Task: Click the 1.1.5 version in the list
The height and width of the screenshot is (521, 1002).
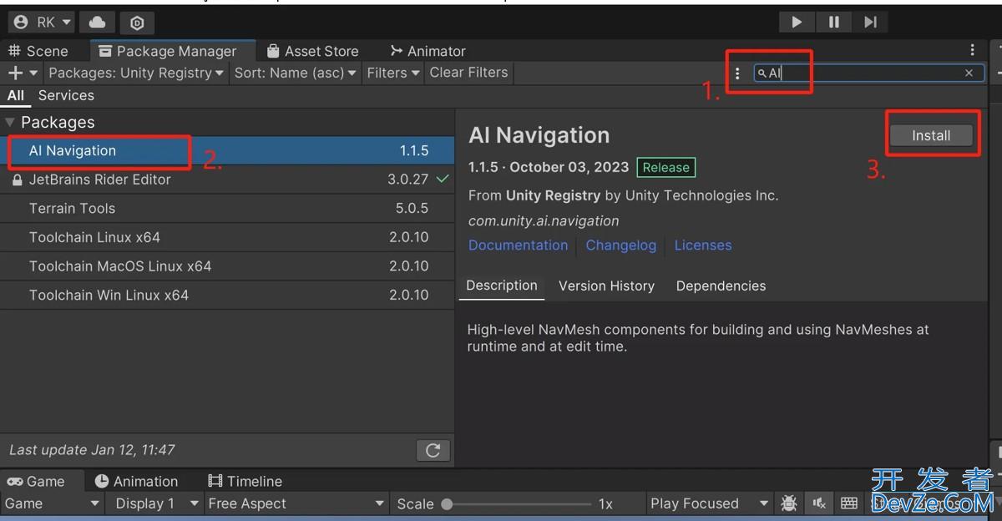Action: pyautogui.click(x=414, y=151)
